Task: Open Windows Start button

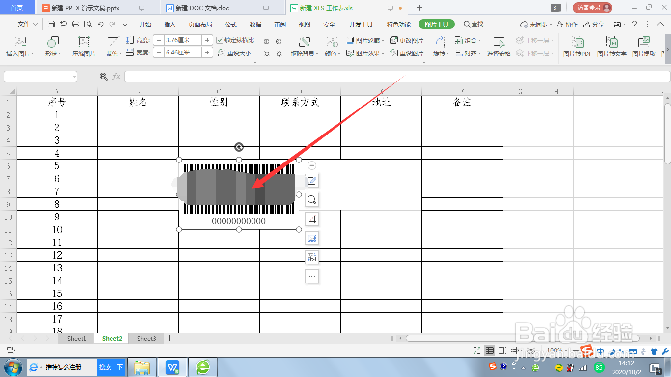Action: [13, 367]
